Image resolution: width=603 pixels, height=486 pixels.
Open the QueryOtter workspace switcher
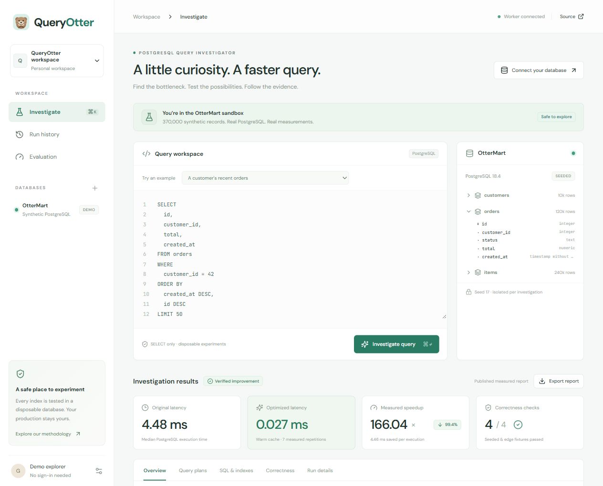57,61
